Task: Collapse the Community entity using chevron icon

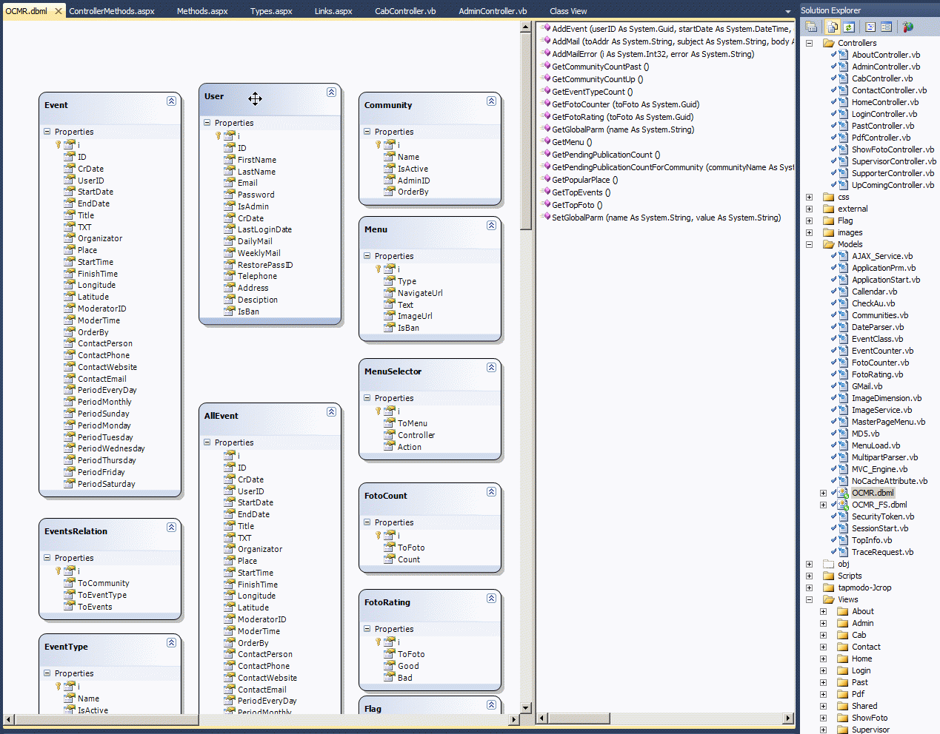Action: pos(491,101)
